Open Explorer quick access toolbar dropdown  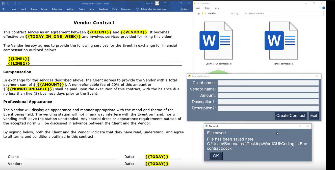coord(198,4)
